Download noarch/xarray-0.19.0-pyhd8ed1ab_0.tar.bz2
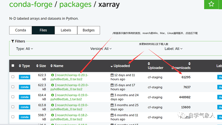The image size is (222, 125). point(69,107)
